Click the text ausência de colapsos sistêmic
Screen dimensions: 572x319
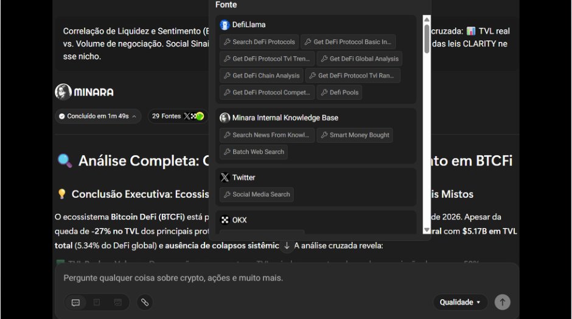222,246
